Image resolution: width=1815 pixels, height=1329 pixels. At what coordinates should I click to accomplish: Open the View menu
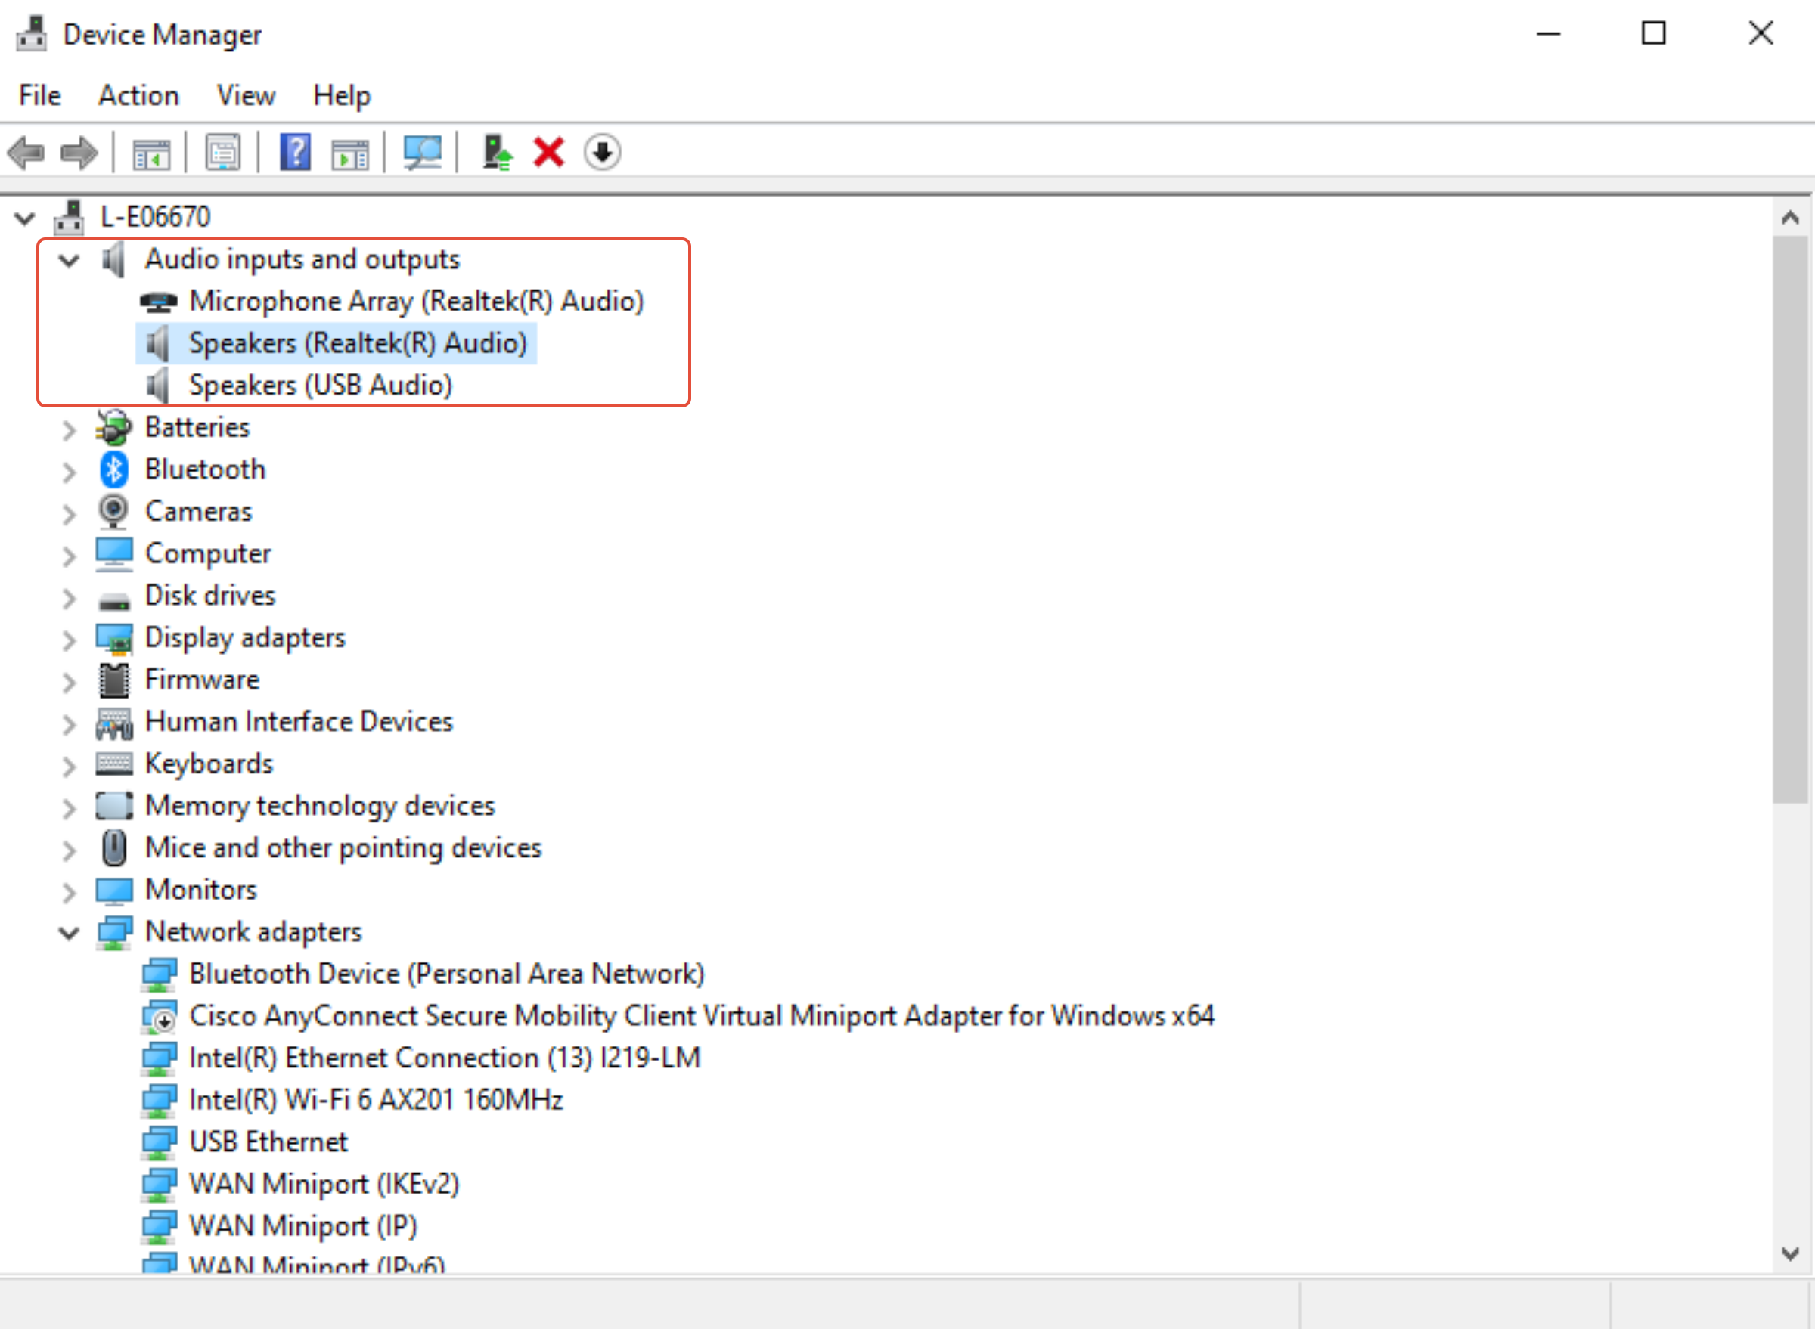point(246,96)
